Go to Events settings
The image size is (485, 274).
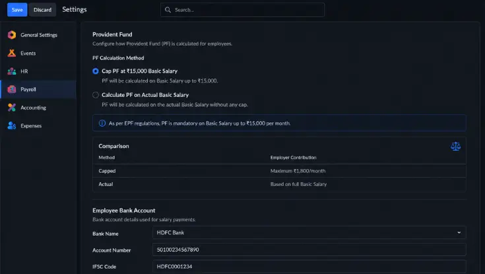coord(39,53)
